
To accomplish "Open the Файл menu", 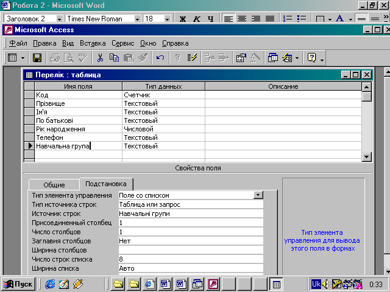I will click(18, 43).
